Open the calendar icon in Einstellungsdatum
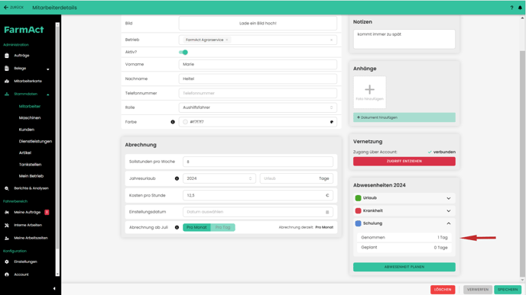 (x=327, y=212)
